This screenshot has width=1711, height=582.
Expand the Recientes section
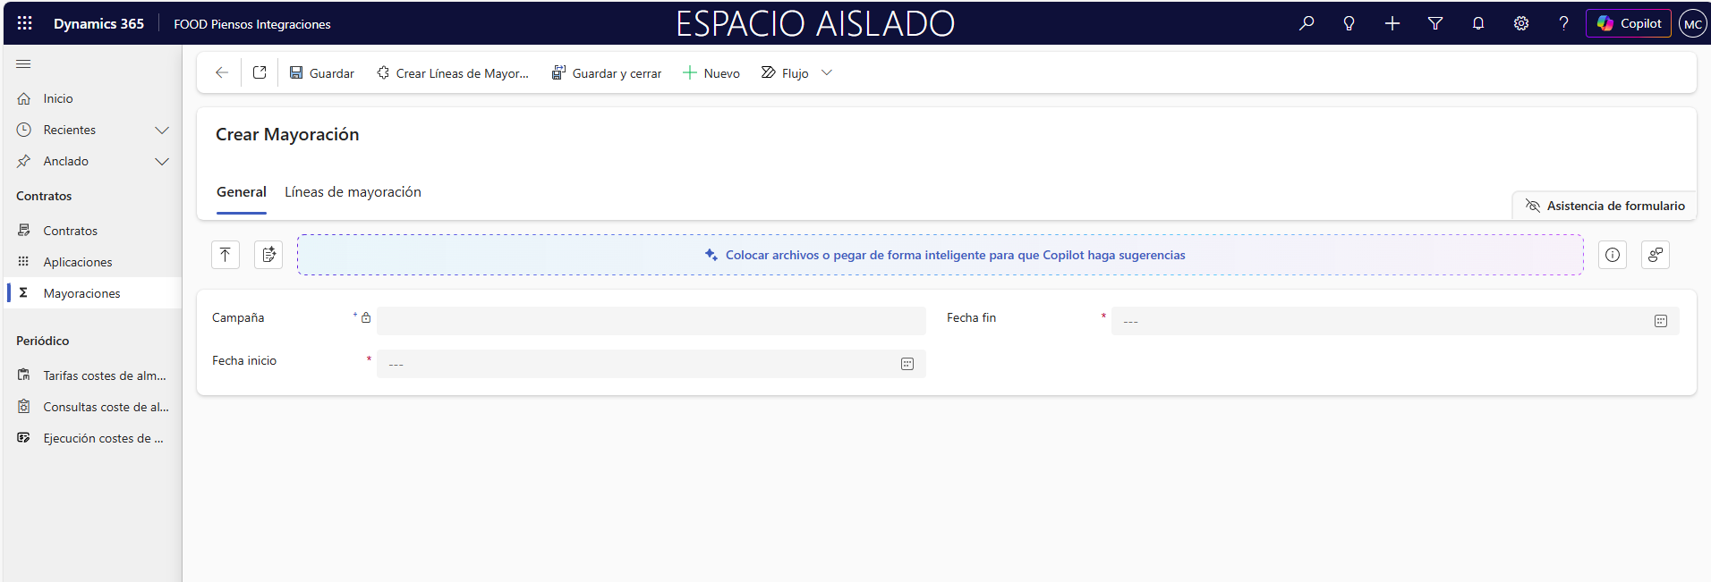[161, 130]
